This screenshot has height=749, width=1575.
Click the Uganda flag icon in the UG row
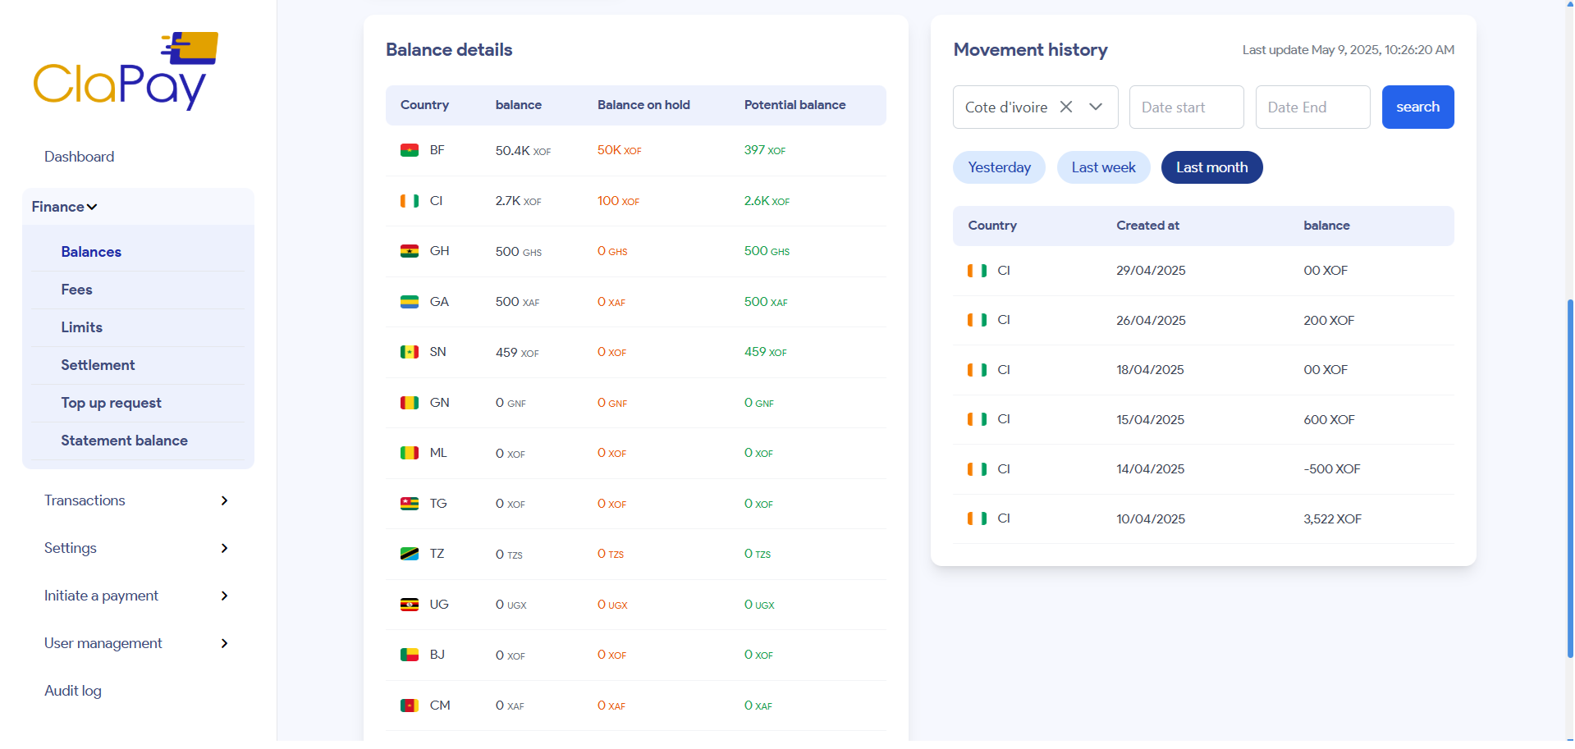click(x=409, y=604)
